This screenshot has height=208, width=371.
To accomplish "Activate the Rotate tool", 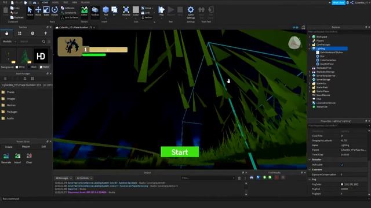I will 54,12.
